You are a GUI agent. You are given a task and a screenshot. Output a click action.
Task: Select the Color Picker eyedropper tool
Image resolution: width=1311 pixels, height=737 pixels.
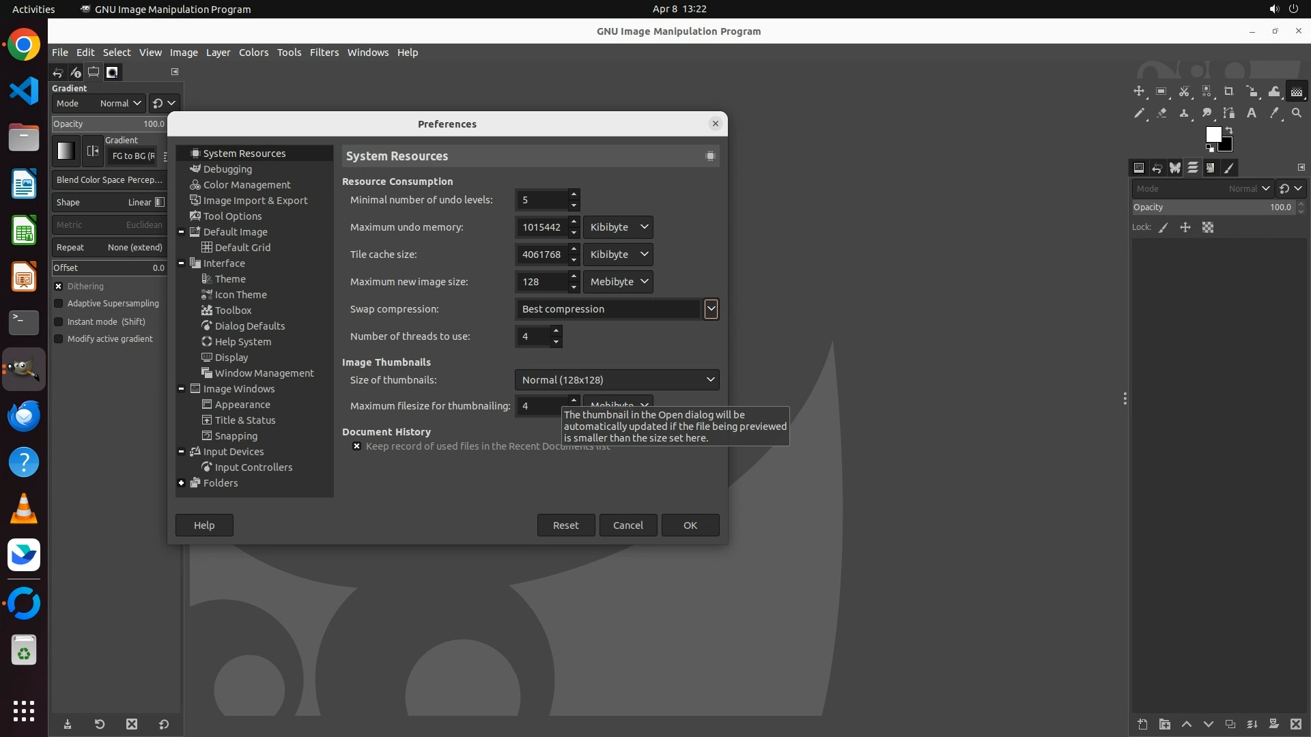pos(1274,113)
